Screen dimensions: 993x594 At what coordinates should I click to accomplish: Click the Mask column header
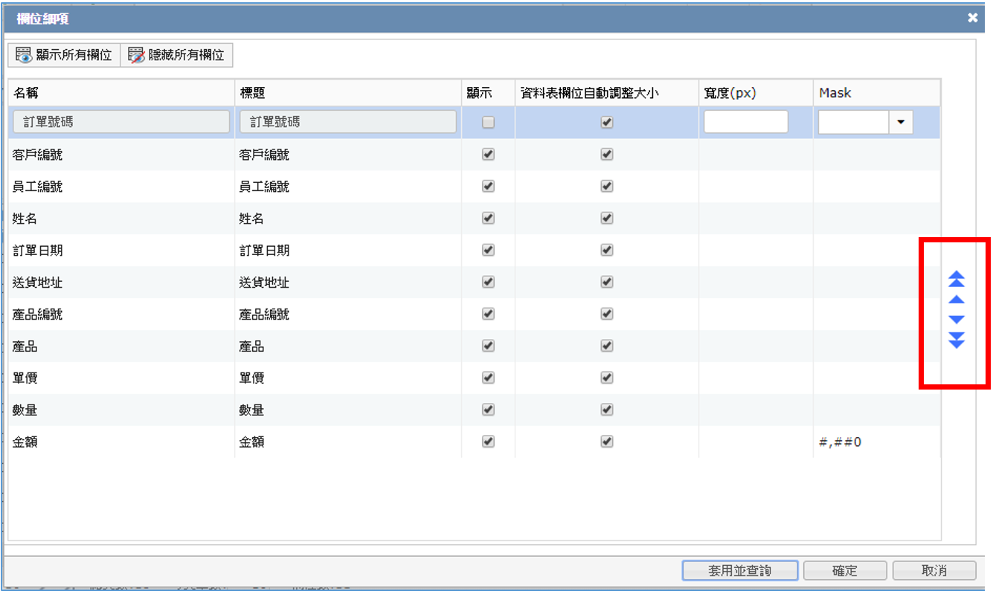tap(876, 93)
